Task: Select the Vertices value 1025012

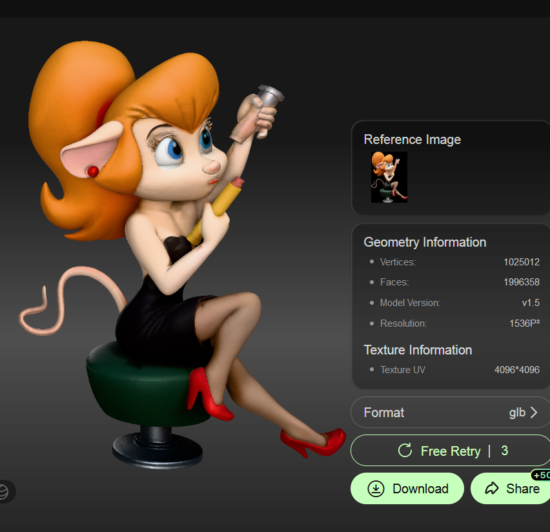Action: coord(522,262)
